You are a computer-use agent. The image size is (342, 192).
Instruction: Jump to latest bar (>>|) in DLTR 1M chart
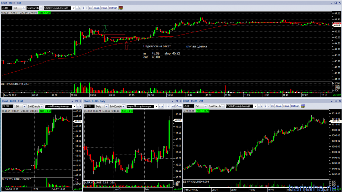pos(90,8)
